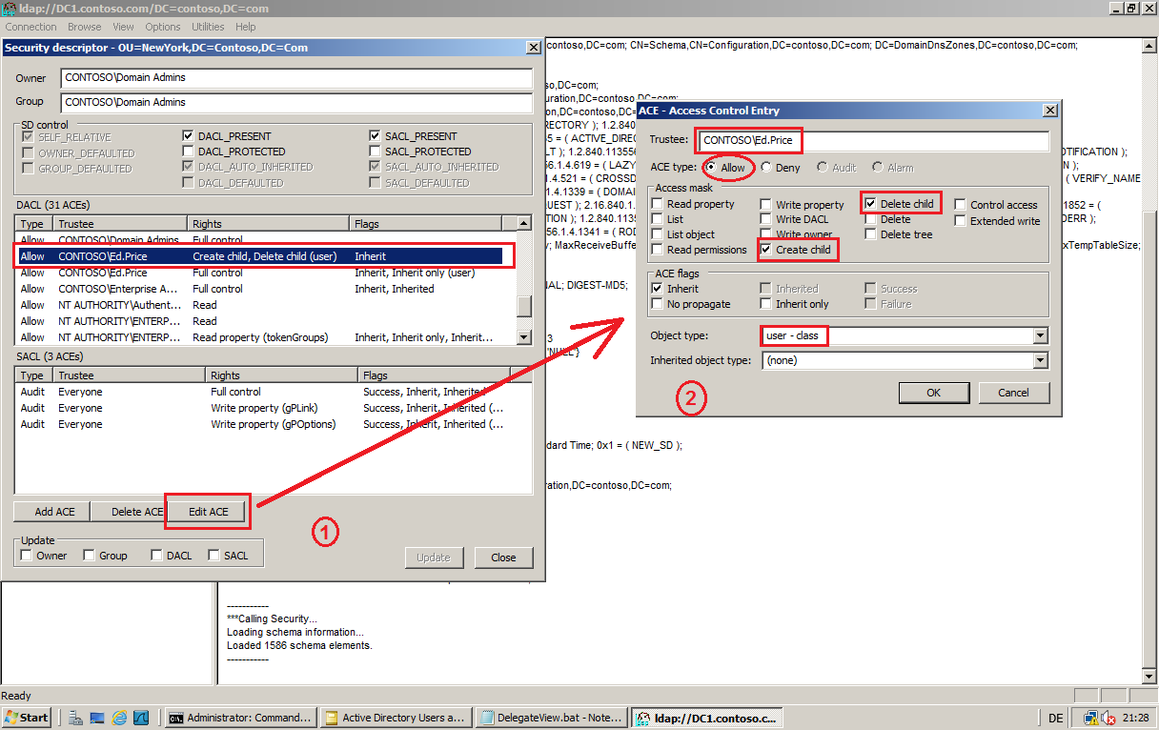Click Close in the Security descriptor dialog
This screenshot has width=1159, height=730.
(x=503, y=558)
